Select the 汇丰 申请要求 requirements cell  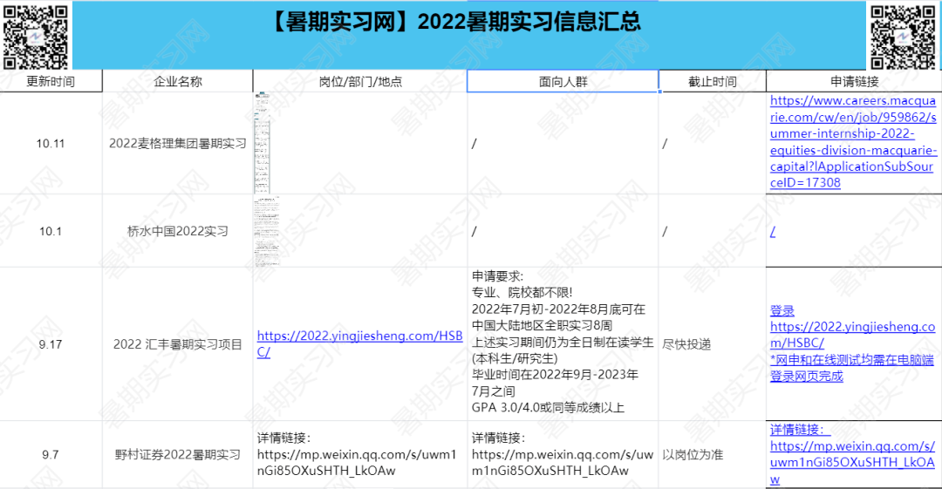563,344
